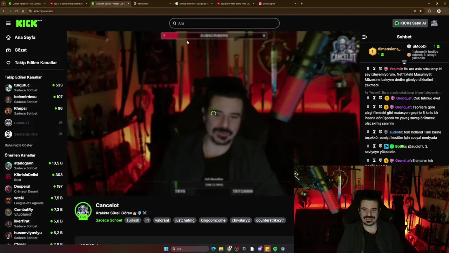Bookmark the page with the star icon
This screenshot has width=449, height=253.
tap(421, 11)
